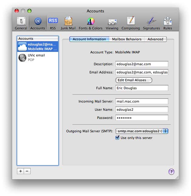The height and width of the screenshot is (196, 191).
Task: Open the General preferences pane
Action: (x=21, y=23)
